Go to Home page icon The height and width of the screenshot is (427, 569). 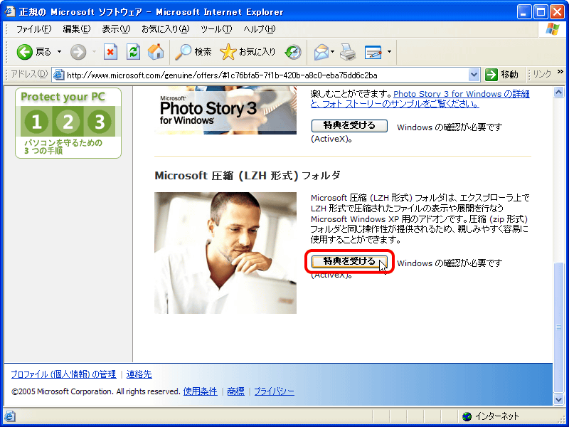pos(156,52)
